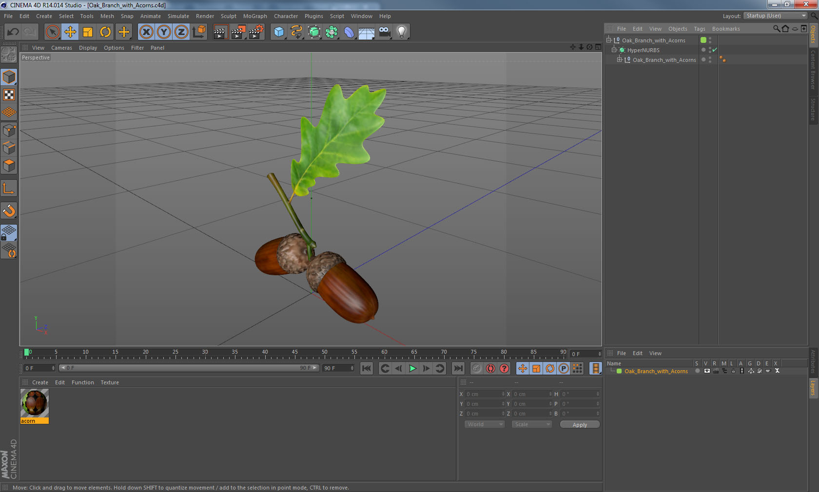This screenshot has height=492, width=819.
Task: Add a Cube primitive object
Action: tap(279, 32)
